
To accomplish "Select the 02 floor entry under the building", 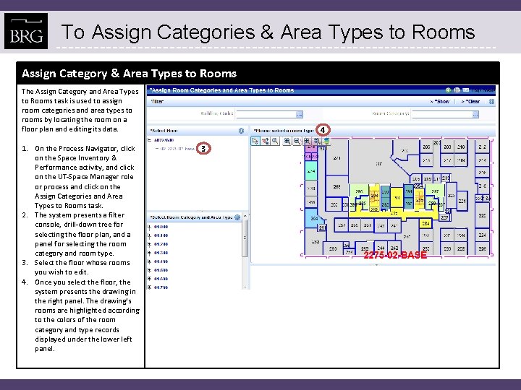I will coord(178,149).
